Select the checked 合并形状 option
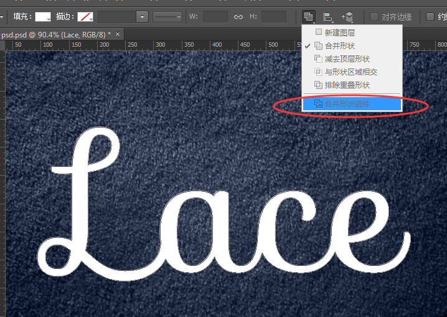The width and height of the screenshot is (447, 317). point(352,45)
